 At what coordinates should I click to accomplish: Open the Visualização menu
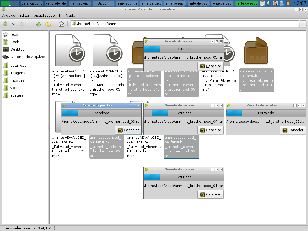(x=44, y=15)
